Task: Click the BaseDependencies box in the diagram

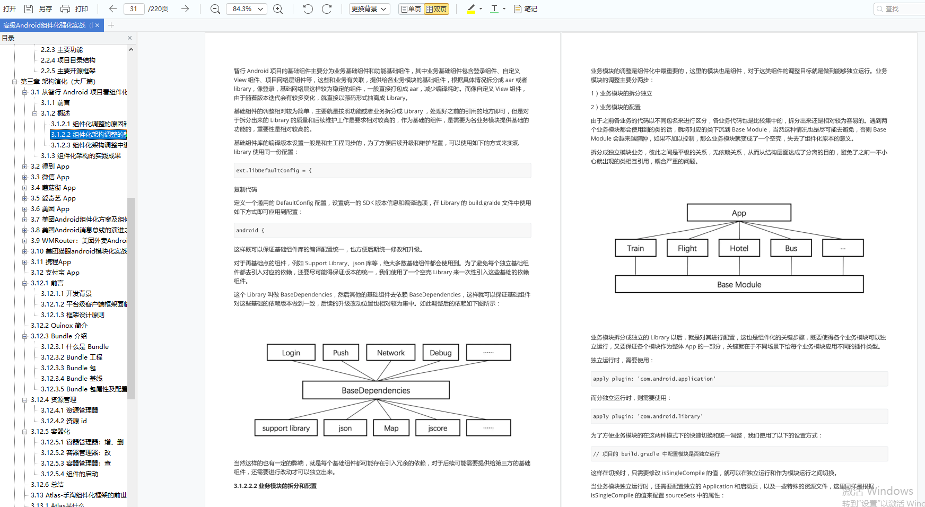Action: 376,390
